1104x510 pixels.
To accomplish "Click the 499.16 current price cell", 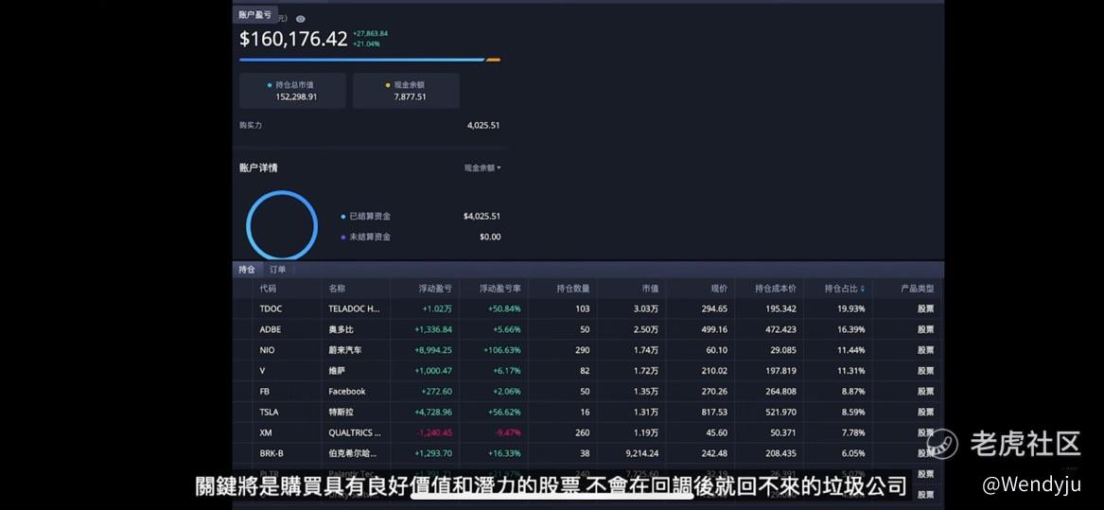I will (714, 329).
